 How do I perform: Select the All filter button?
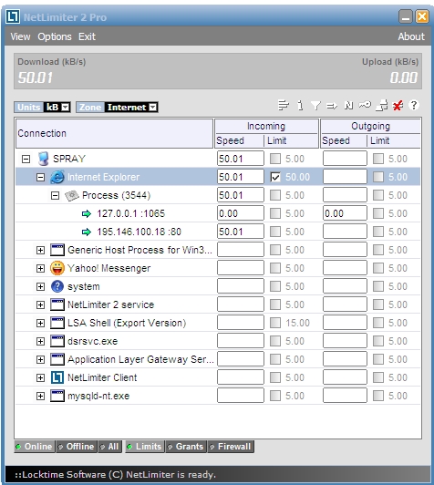tap(110, 447)
